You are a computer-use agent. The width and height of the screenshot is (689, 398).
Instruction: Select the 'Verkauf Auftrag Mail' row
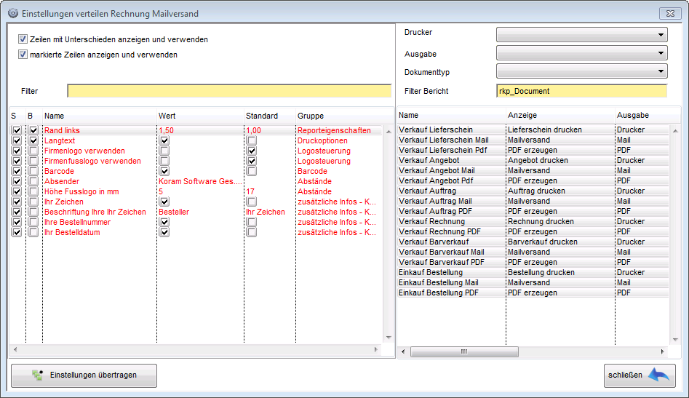(x=533, y=202)
